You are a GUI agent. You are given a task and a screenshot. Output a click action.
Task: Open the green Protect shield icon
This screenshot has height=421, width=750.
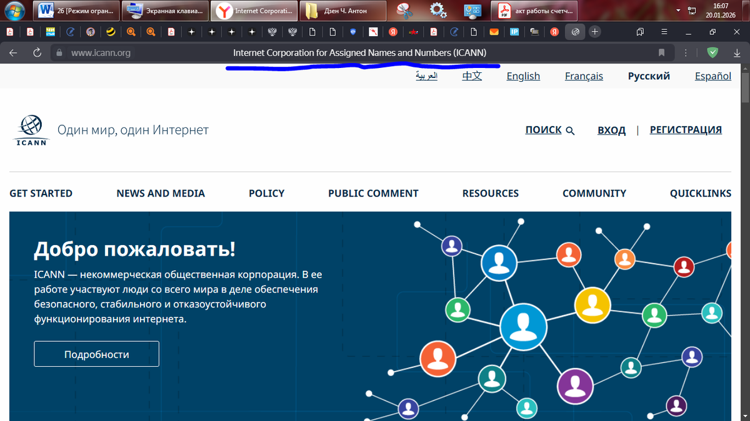(x=712, y=53)
